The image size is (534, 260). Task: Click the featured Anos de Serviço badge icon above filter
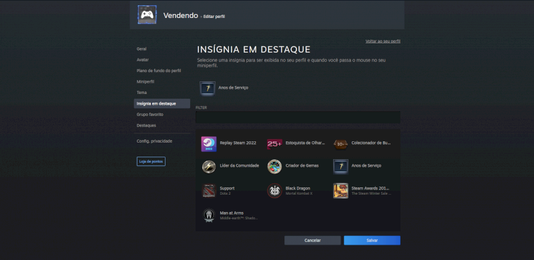pos(208,89)
